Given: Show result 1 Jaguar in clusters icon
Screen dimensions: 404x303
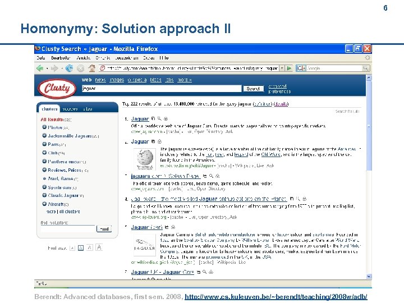Looking at the screenshot, I should point(166,119).
